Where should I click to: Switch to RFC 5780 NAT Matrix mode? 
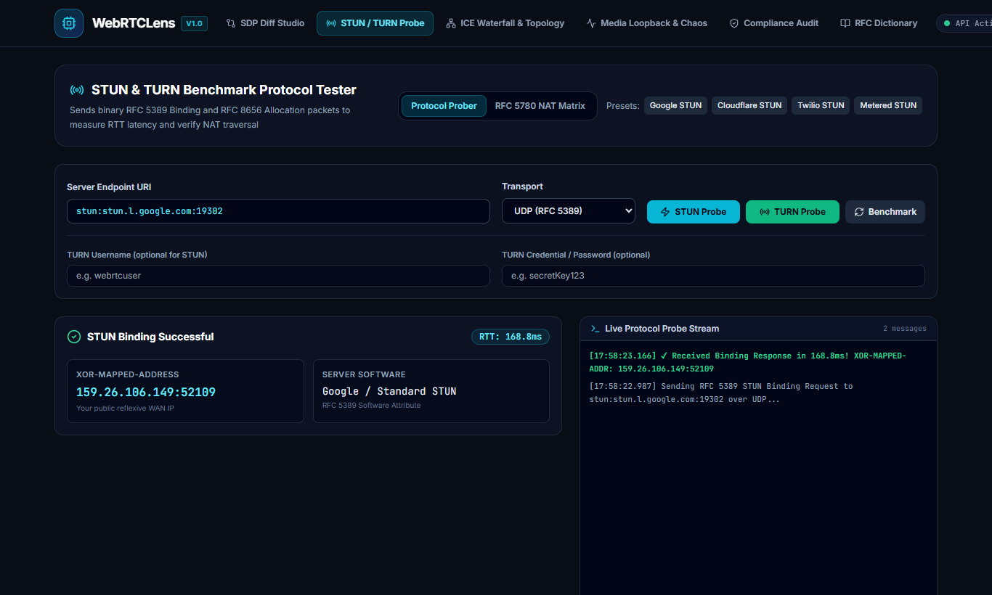[x=540, y=106]
